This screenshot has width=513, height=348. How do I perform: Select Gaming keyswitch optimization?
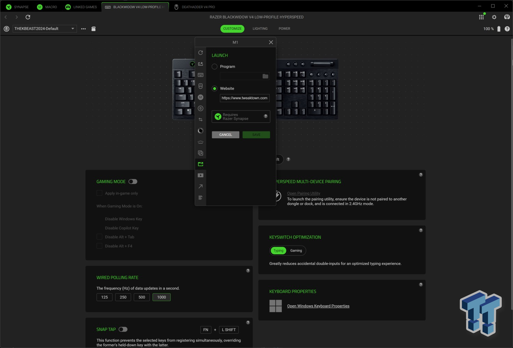[296, 251]
